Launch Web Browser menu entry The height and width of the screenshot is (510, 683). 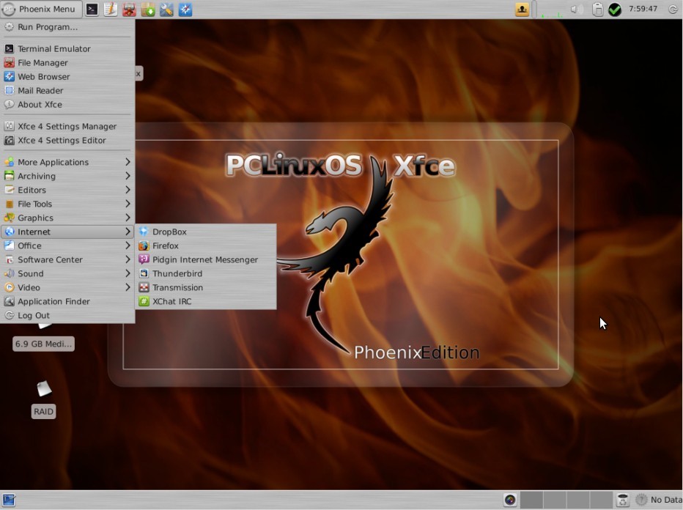coord(67,77)
